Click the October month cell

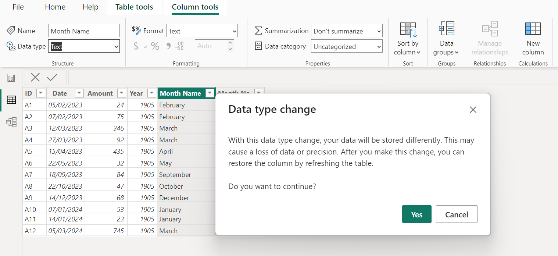pos(186,186)
